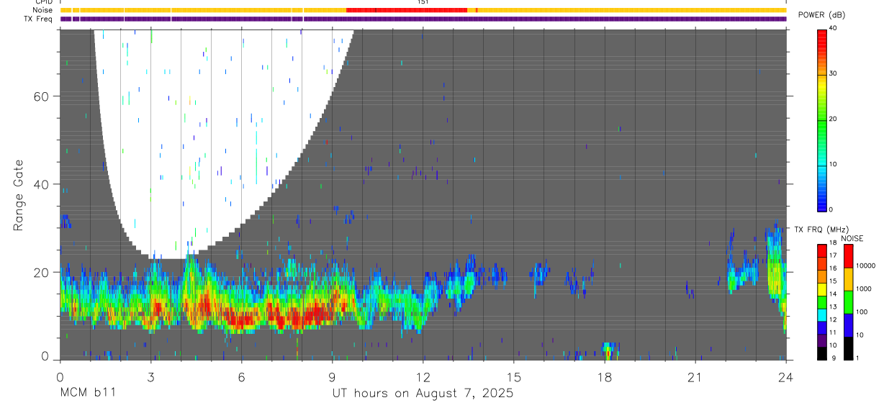The height and width of the screenshot is (408, 884).
Task: Click the red segment of the Noise strip
Action: 407,10
